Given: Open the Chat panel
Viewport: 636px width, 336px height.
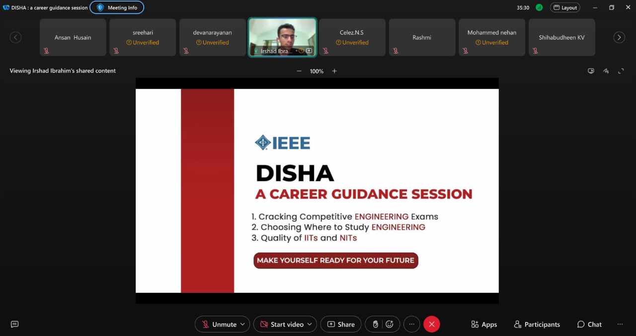Looking at the screenshot, I should (x=589, y=324).
